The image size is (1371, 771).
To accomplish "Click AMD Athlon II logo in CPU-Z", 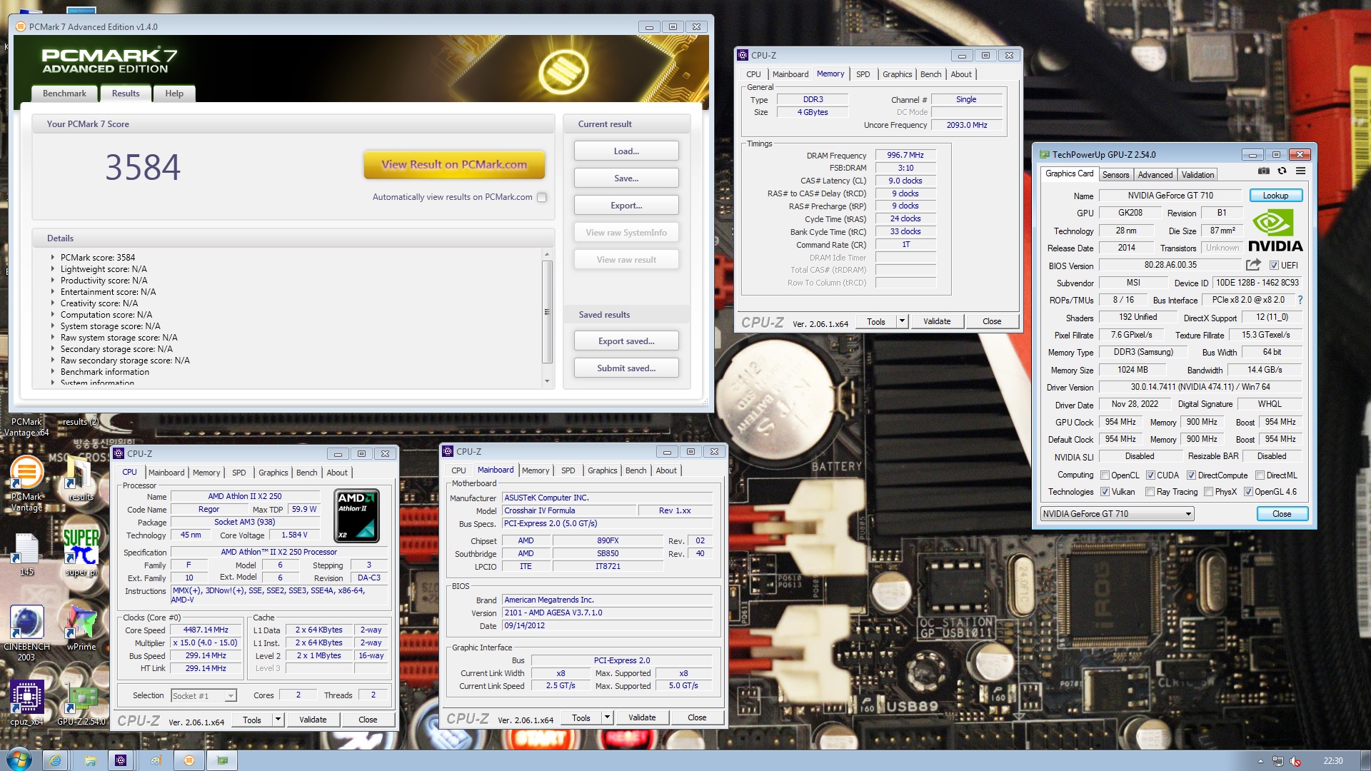I will tap(356, 515).
